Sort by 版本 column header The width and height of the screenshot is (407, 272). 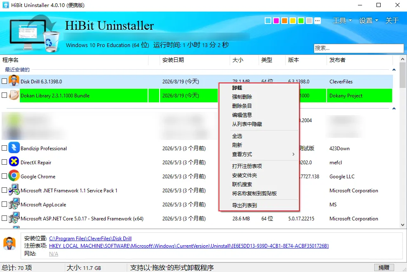point(306,60)
